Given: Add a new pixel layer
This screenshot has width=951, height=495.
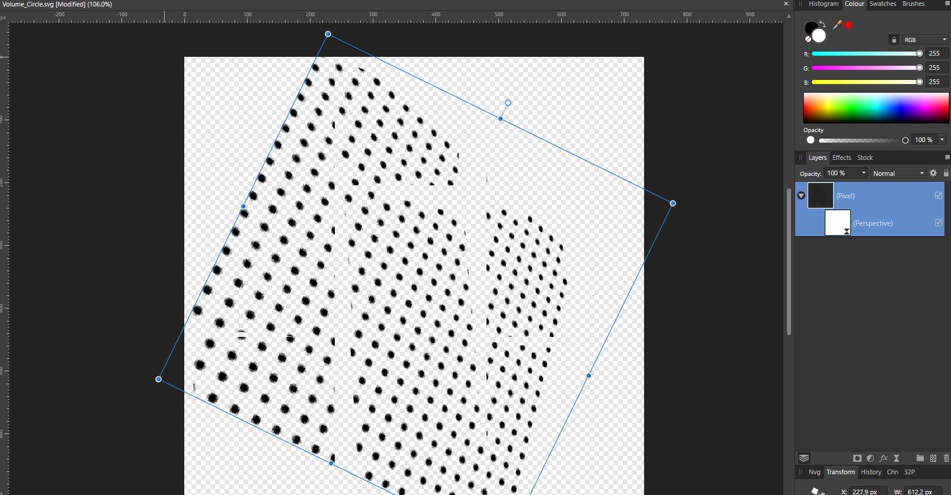Looking at the screenshot, I should click(x=933, y=458).
